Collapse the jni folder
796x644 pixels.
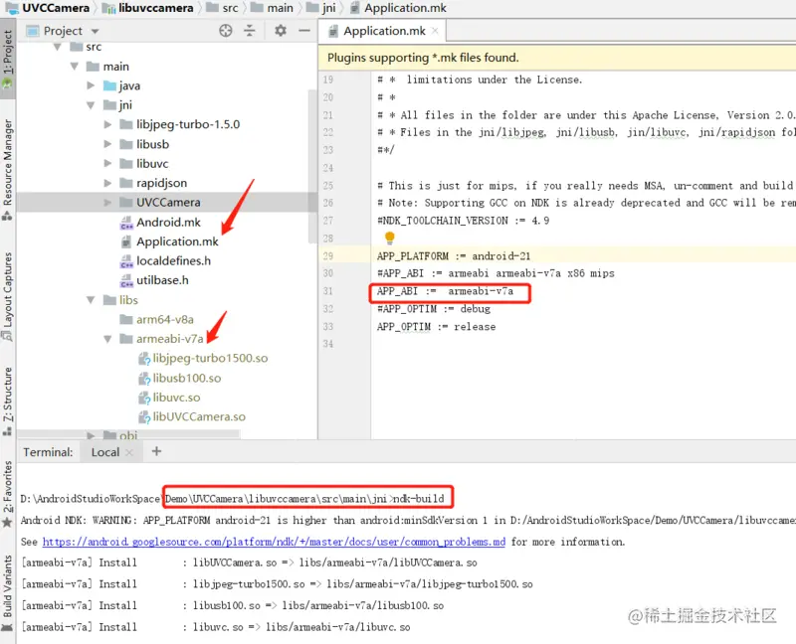point(91,105)
